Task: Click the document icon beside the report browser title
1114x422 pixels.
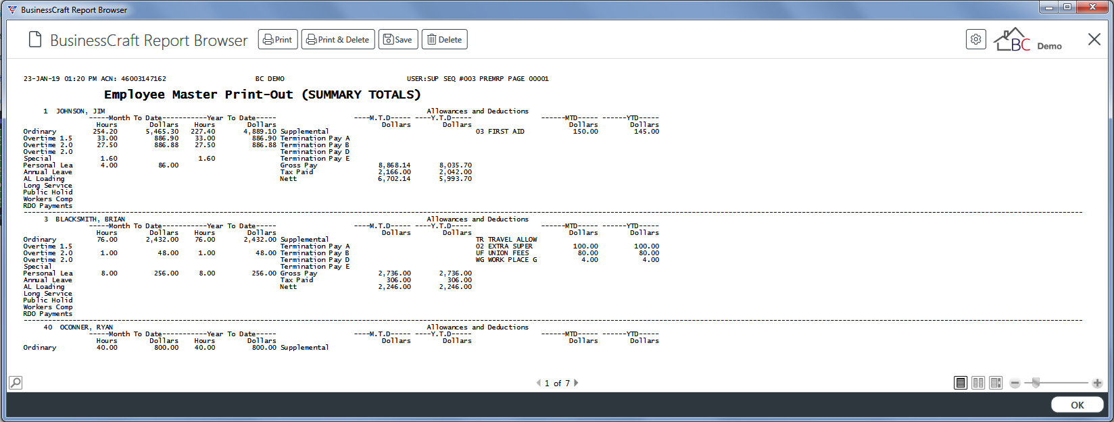Action: click(x=35, y=40)
